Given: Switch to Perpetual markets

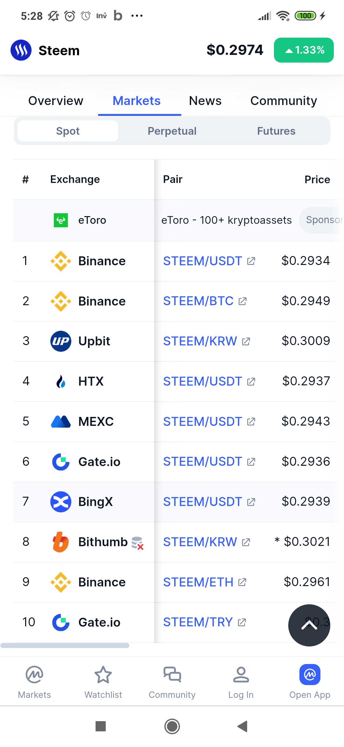Looking at the screenshot, I should [172, 131].
